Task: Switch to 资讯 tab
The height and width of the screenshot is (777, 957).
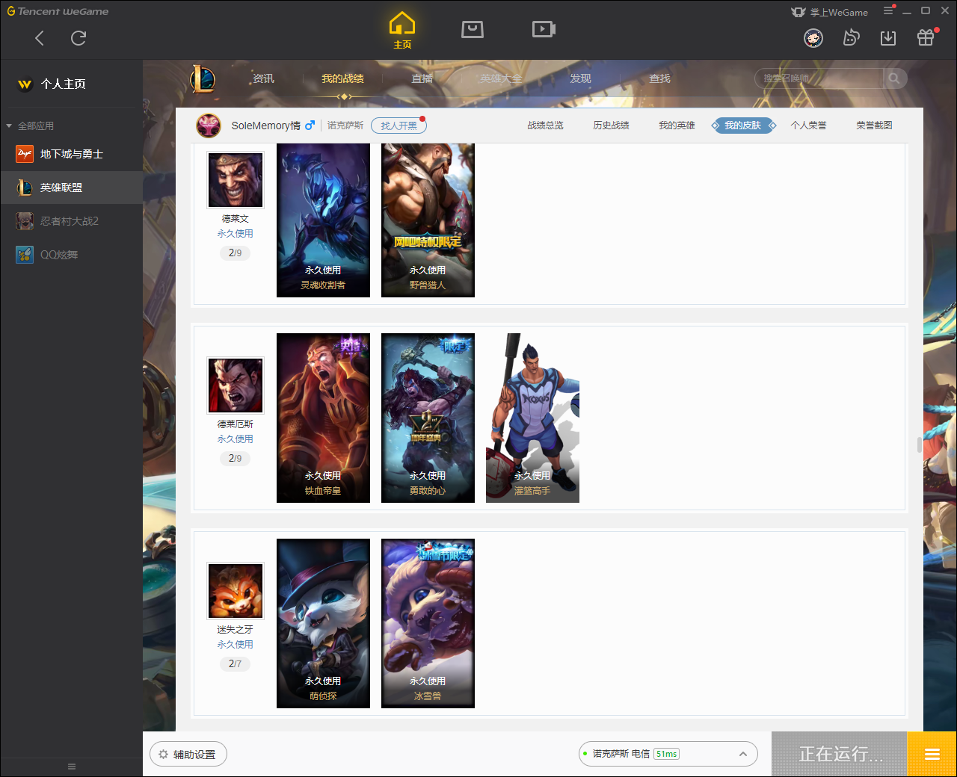Action: [x=263, y=78]
